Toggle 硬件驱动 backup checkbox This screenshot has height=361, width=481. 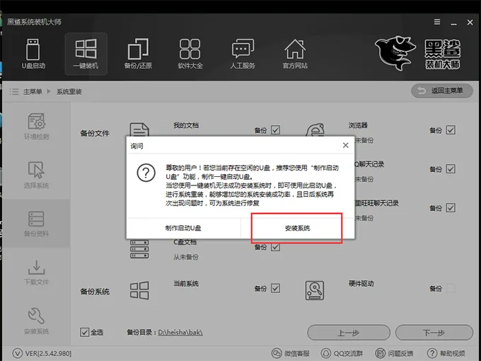[x=451, y=288]
